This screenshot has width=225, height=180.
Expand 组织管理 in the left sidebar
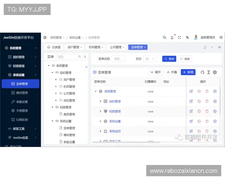coord(20,57)
